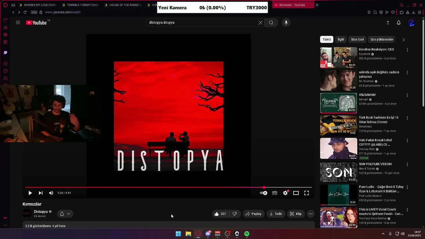Open options for Valo Fakat Konuk video
Viewport: 425px width, 239px height.
pos(407,140)
